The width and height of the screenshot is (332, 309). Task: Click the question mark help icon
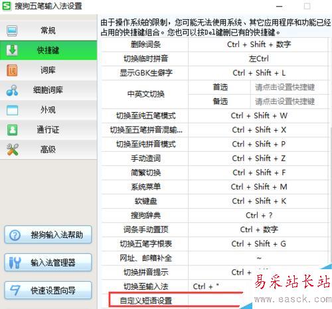[15, 235]
